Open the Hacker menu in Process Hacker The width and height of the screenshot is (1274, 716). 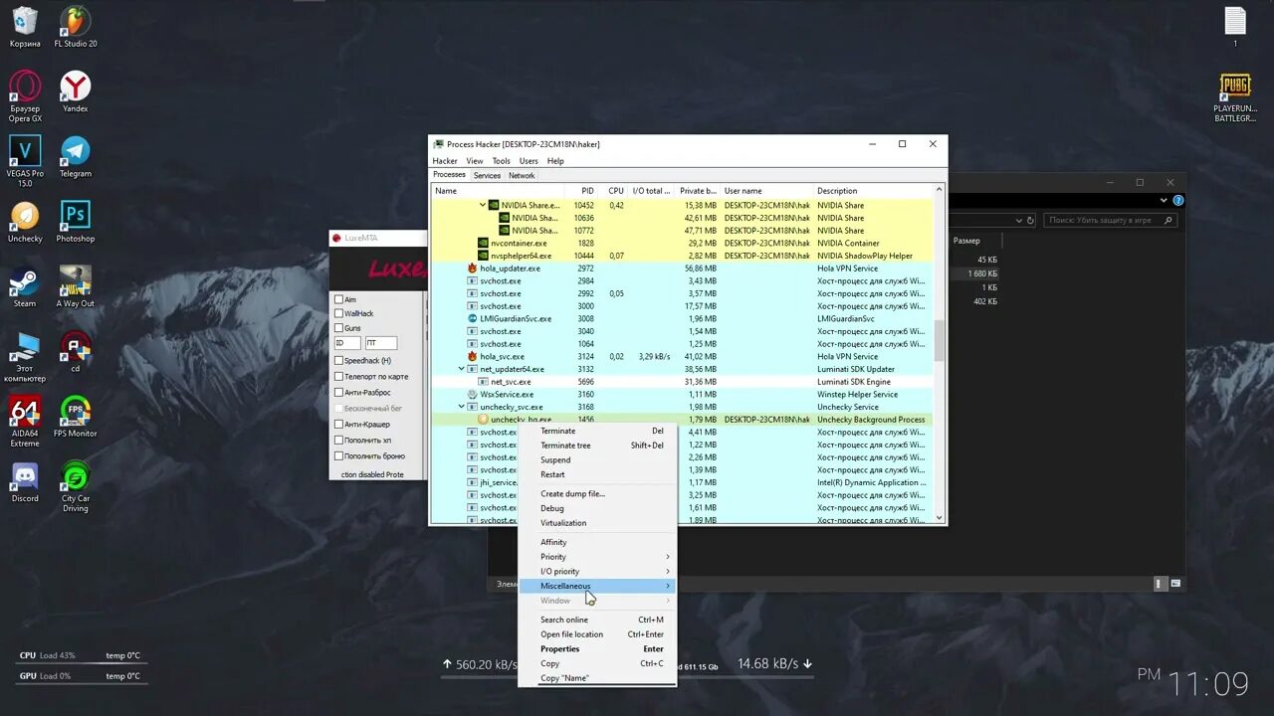pos(445,161)
